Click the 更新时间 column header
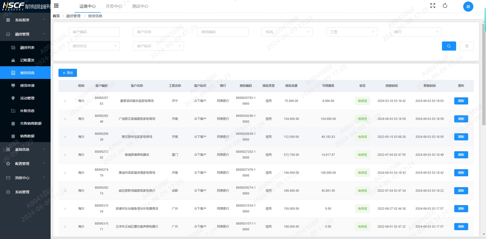 430,86
